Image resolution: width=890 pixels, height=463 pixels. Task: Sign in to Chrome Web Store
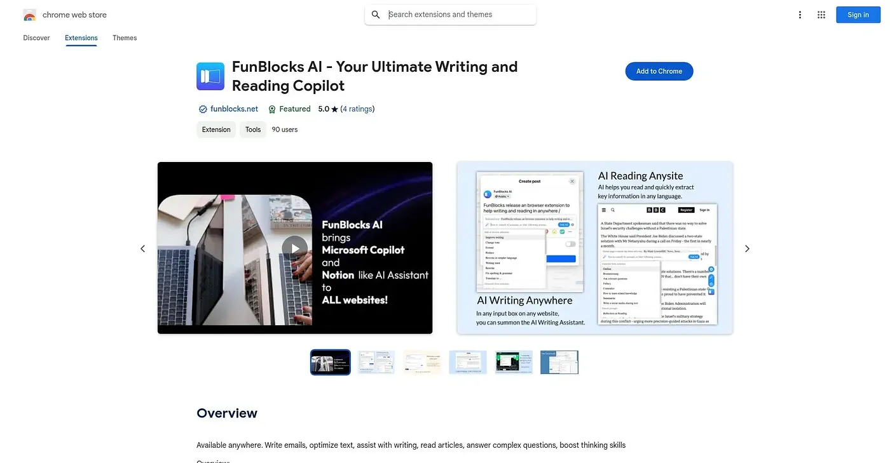[x=858, y=15]
